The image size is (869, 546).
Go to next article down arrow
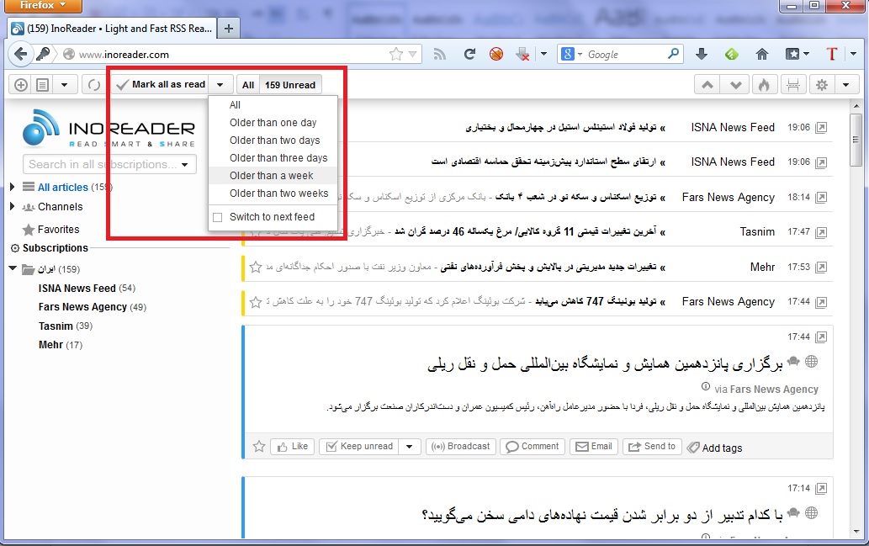tap(735, 85)
